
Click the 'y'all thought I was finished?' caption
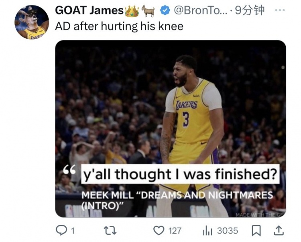(x=180, y=175)
